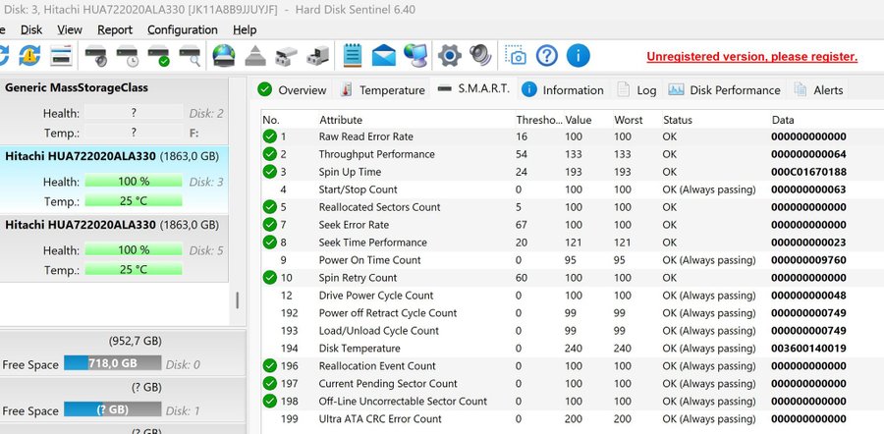Click the settings gear icon in toolbar
This screenshot has width=884, height=434.
(449, 55)
